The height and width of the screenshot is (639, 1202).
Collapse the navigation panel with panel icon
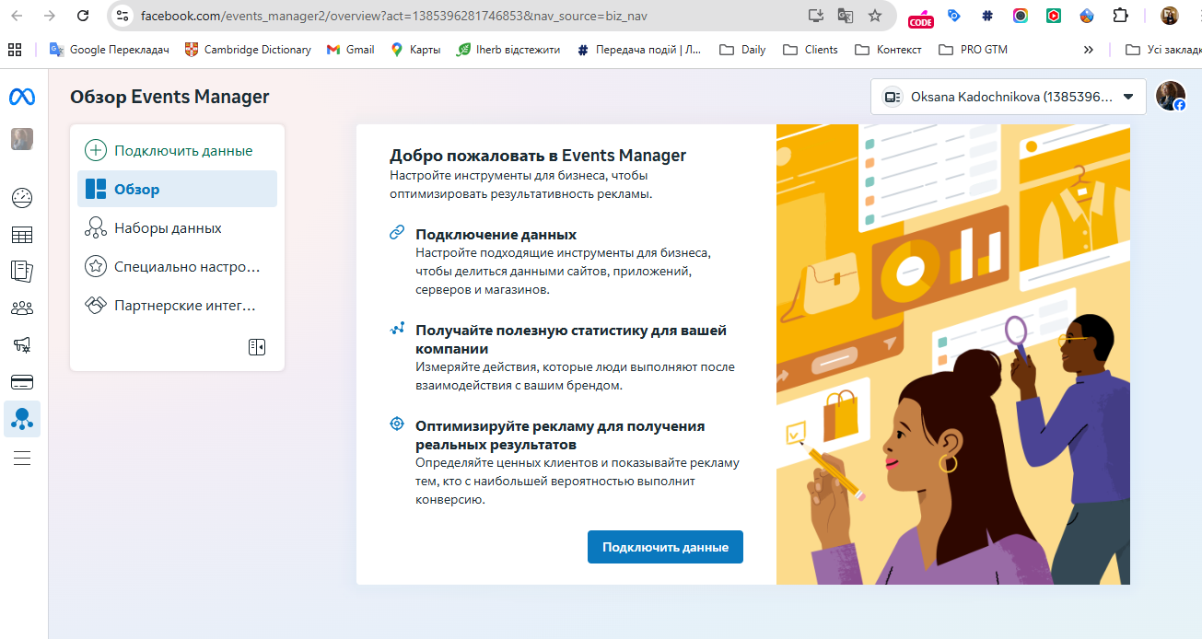[257, 347]
